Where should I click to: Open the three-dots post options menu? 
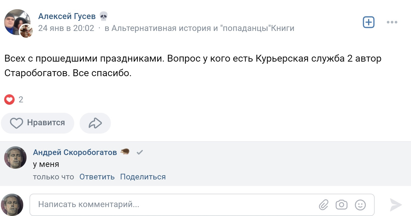pyautogui.click(x=392, y=22)
